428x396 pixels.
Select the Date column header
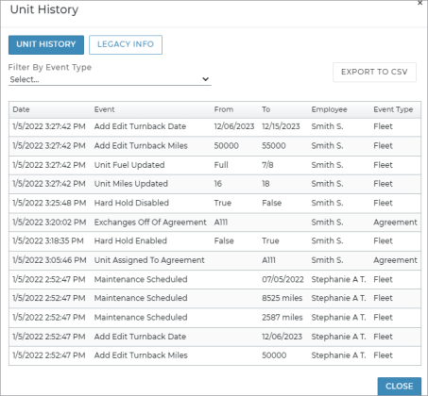coord(21,109)
